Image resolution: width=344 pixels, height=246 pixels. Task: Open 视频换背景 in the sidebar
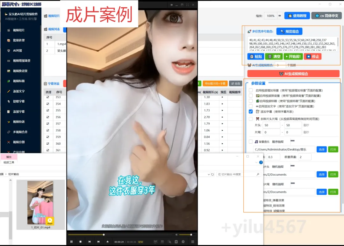coord(20,71)
